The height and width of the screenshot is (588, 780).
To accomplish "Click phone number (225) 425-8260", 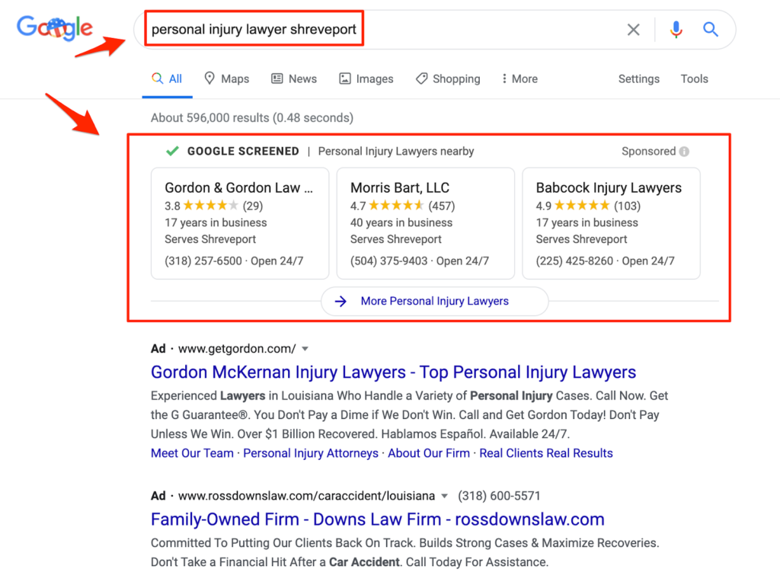I will pyautogui.click(x=574, y=260).
